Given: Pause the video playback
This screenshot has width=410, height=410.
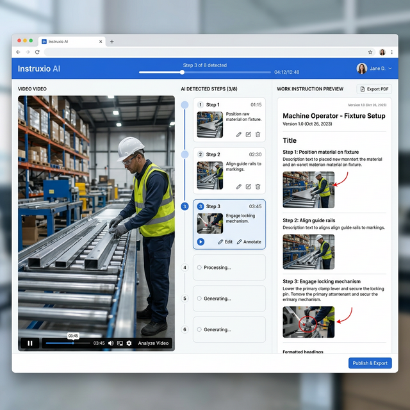Looking at the screenshot, I should (30, 343).
